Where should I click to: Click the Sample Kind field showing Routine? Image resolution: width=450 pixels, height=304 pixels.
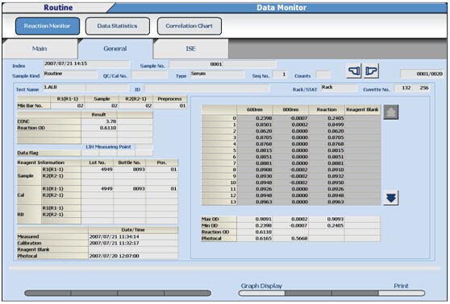click(x=70, y=75)
